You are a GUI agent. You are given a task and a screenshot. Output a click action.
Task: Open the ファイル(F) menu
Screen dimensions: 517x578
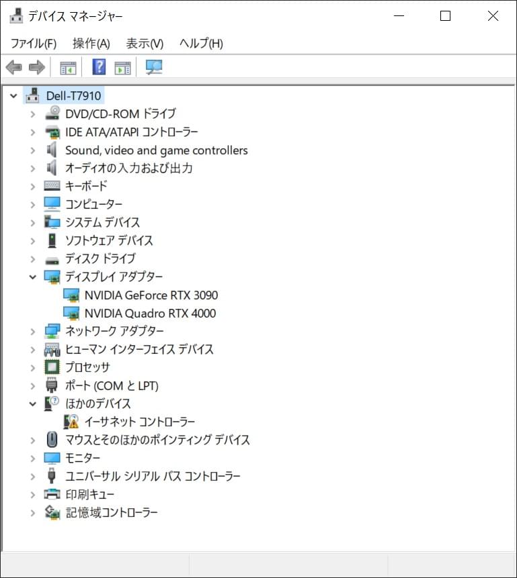[x=34, y=44]
